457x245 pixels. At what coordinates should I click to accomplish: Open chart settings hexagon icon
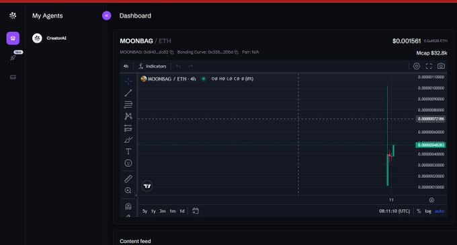coord(417,66)
